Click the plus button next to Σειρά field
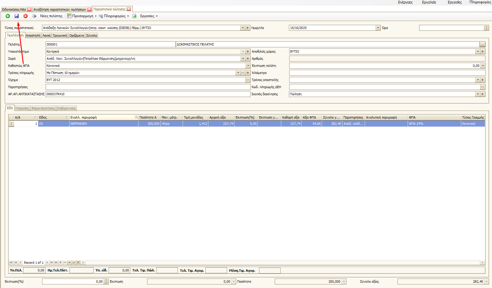 [248, 59]
